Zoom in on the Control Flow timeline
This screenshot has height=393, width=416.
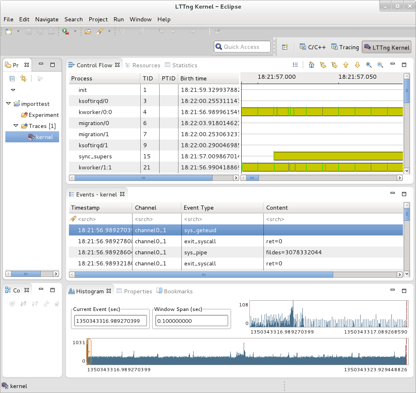pos(368,65)
